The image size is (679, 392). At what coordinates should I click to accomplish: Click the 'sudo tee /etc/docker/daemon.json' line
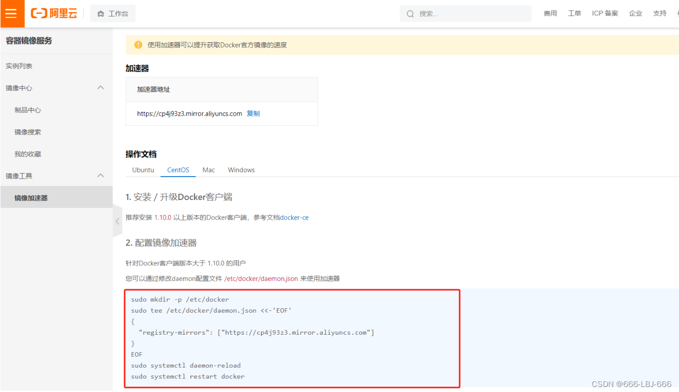pyautogui.click(x=211, y=311)
